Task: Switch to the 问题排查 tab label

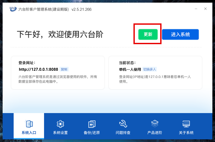Action: pyautogui.click(x=123, y=133)
